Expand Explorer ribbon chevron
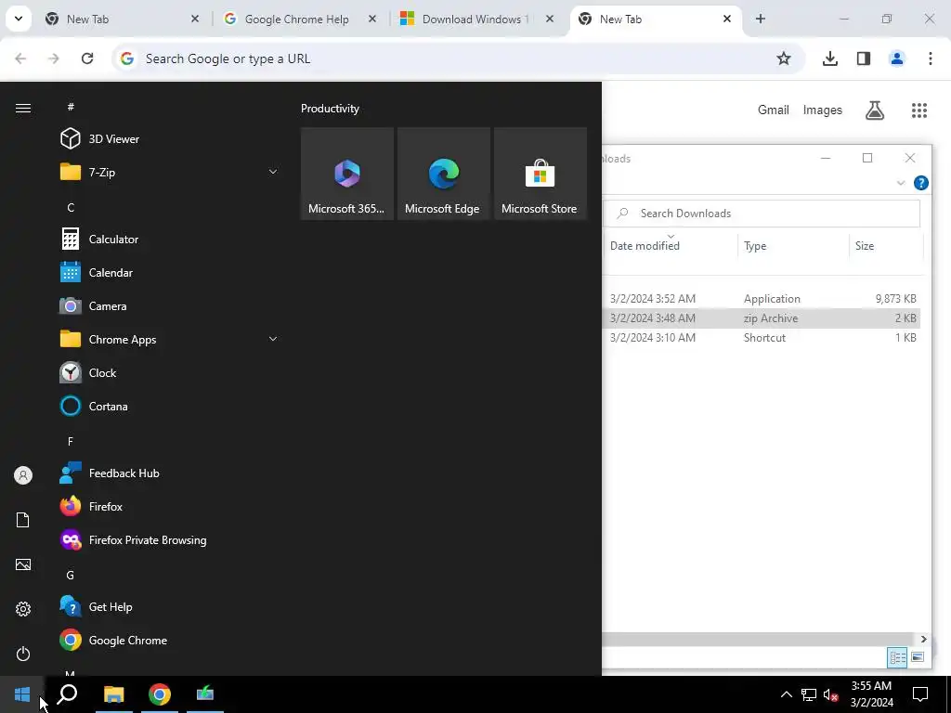Viewport: 951px width, 713px height. click(901, 183)
